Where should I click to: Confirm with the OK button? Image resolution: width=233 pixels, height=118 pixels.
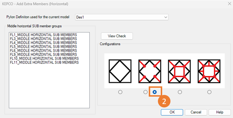pos(172,112)
